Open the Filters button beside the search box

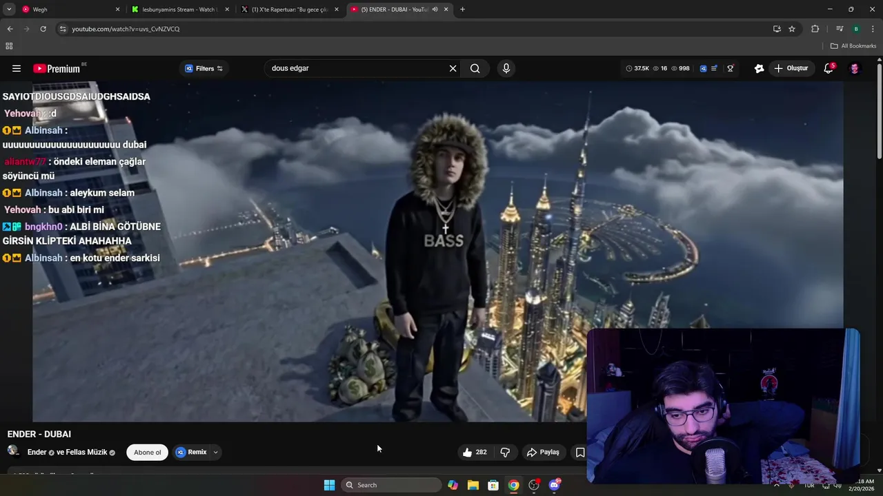204,68
